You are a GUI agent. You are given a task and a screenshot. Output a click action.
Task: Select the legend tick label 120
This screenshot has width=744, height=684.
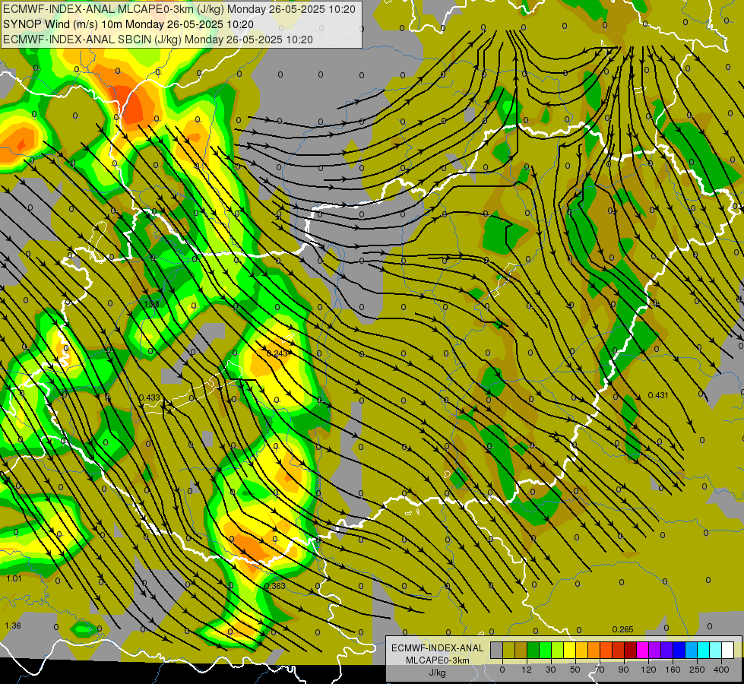649,670
